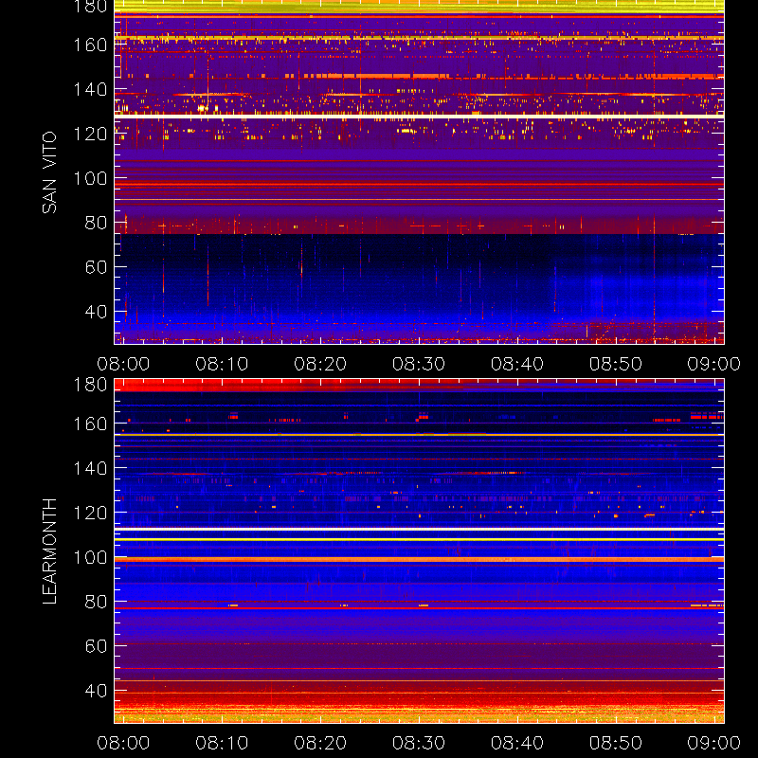The height and width of the screenshot is (758, 758).
Task: Click the 08:00 time label below Learmonth plot
Action: click(123, 743)
